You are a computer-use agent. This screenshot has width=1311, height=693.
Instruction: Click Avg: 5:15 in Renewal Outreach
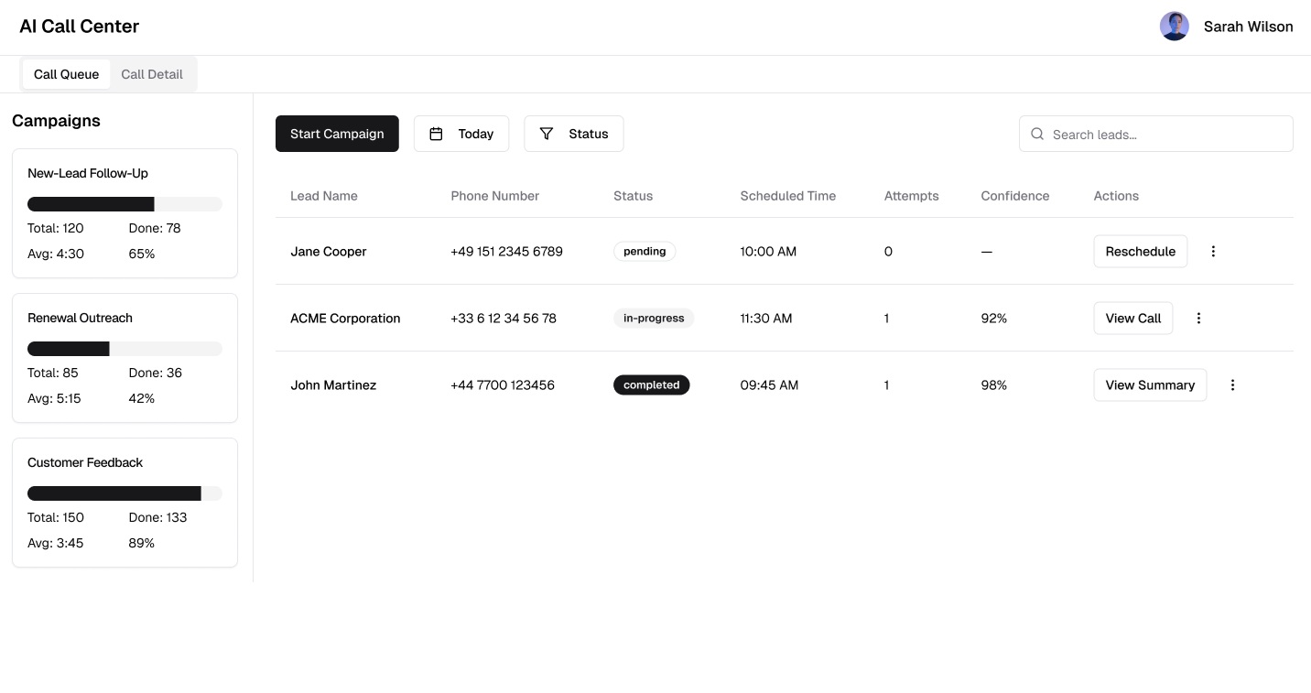coord(54,398)
